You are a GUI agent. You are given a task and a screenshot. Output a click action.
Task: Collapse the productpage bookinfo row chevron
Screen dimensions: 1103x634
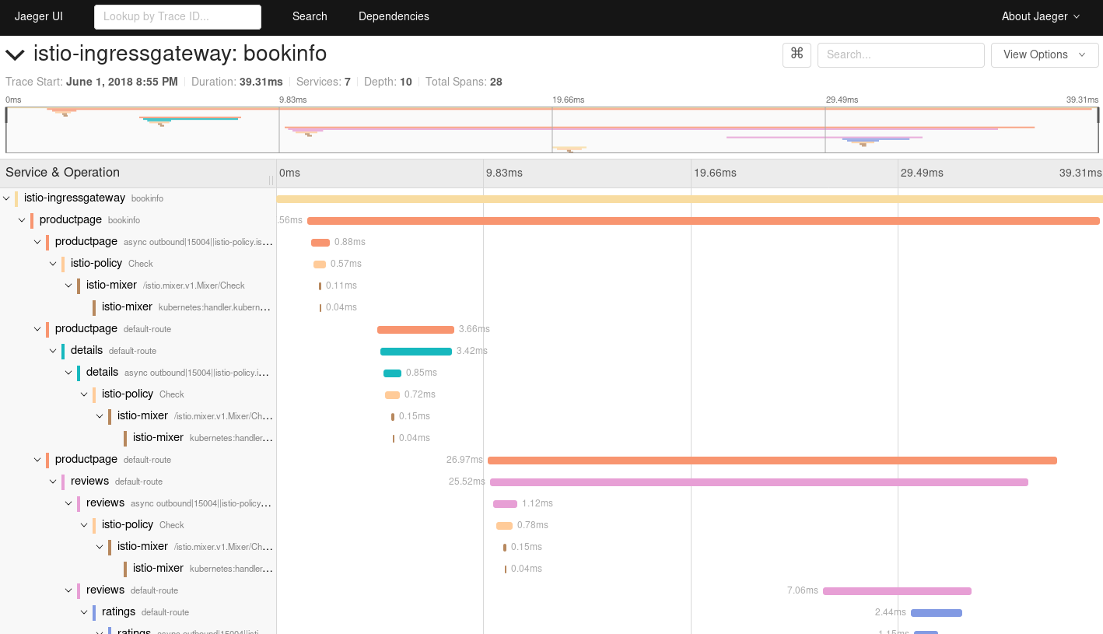point(22,220)
